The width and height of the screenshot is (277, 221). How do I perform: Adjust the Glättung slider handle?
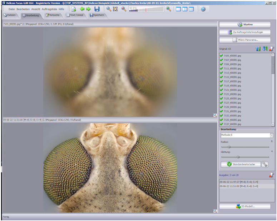238,157
